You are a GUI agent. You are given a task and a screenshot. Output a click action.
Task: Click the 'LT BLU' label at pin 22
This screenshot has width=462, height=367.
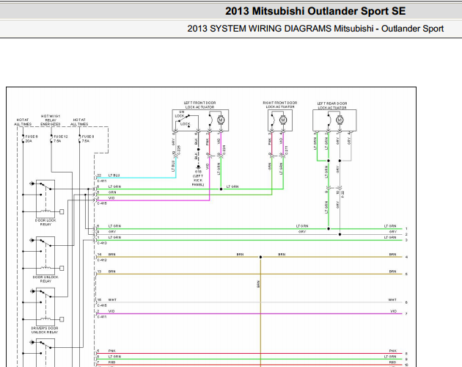(114, 175)
